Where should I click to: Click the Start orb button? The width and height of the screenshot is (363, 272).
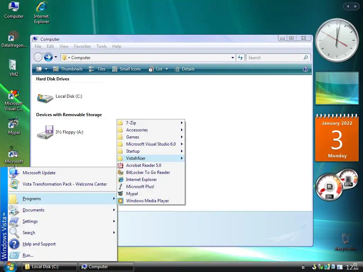(10, 267)
